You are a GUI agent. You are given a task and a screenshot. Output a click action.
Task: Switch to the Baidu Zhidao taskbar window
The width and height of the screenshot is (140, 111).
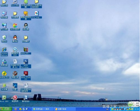point(43,109)
